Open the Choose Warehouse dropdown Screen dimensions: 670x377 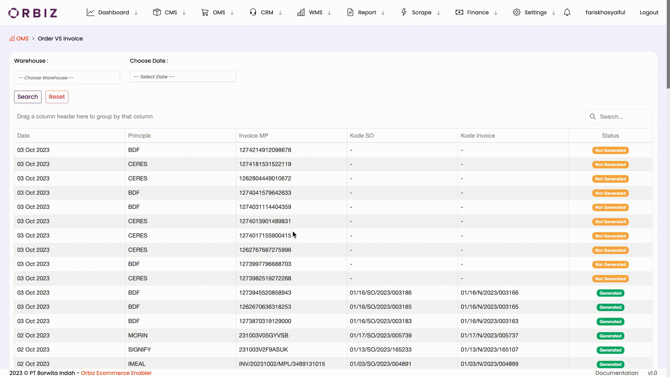67,77
